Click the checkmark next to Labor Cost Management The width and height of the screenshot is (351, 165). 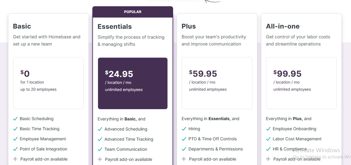click(x=268, y=139)
